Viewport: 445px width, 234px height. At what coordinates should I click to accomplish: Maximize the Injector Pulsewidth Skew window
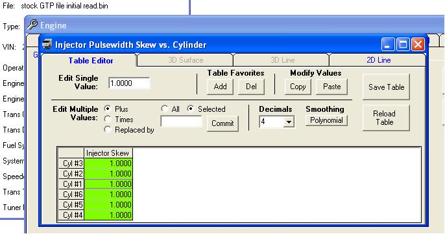coord(403,45)
